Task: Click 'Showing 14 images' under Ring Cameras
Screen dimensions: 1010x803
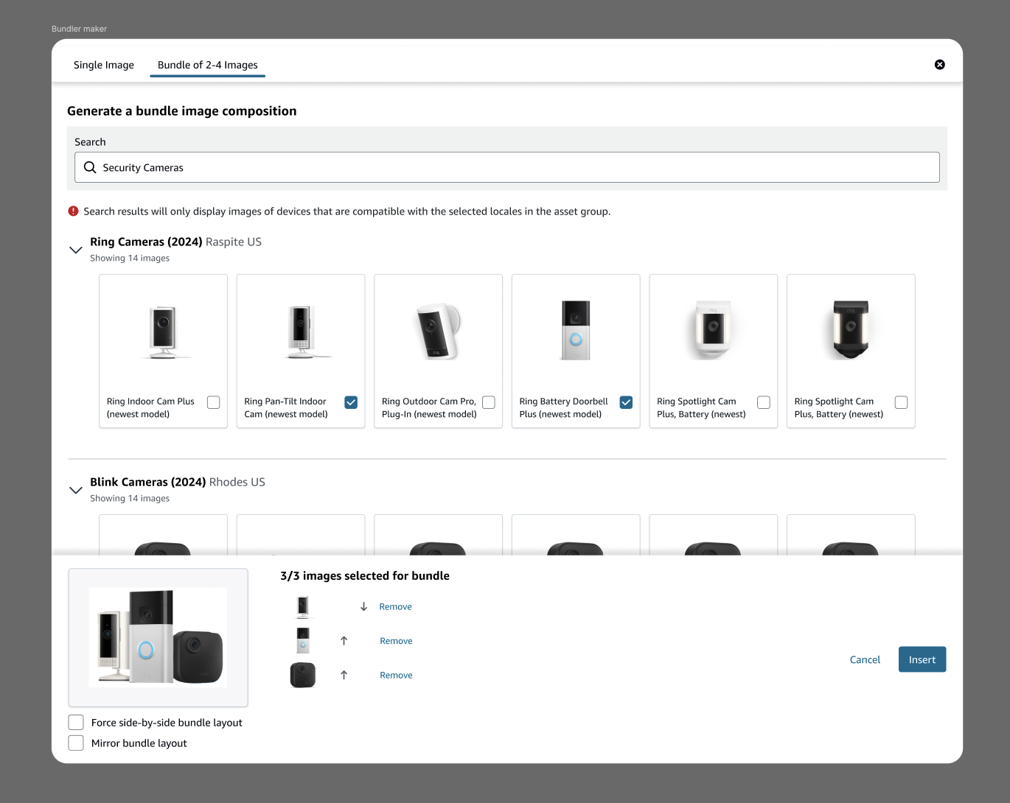Action: point(130,258)
